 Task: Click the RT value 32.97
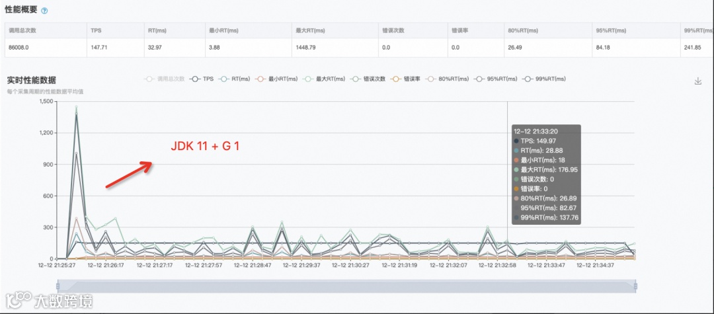[x=155, y=47]
